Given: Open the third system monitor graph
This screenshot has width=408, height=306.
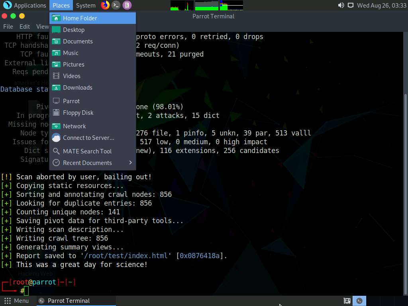Looking at the screenshot, I should coord(231,5).
